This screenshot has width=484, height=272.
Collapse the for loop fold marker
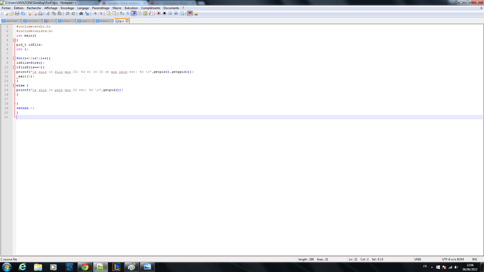pyautogui.click(x=14, y=58)
